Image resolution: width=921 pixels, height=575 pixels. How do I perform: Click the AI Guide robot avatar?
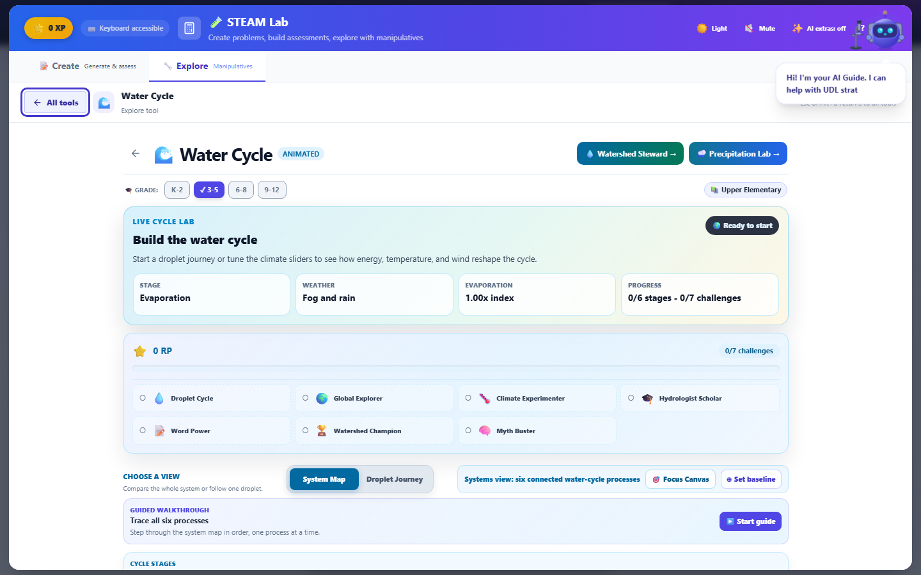[885, 31]
